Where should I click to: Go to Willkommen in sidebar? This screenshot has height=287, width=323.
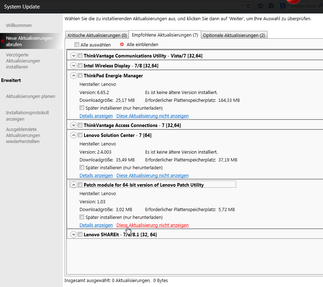click(x=19, y=25)
